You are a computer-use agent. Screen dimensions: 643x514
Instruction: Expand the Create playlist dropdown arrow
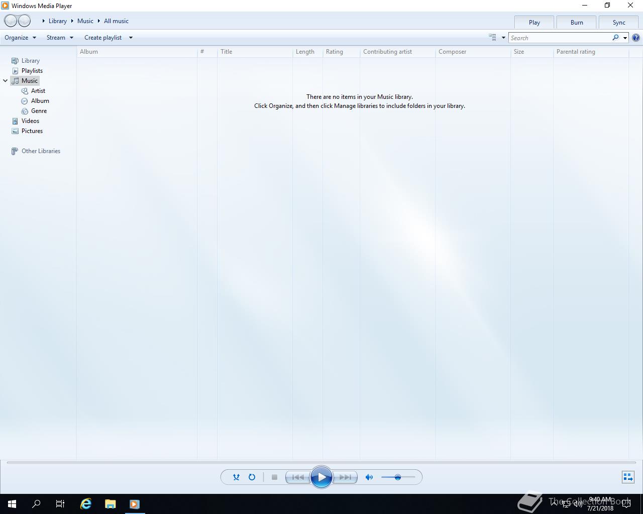(x=131, y=38)
